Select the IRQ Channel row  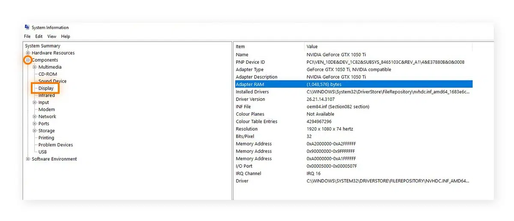(x=354, y=173)
